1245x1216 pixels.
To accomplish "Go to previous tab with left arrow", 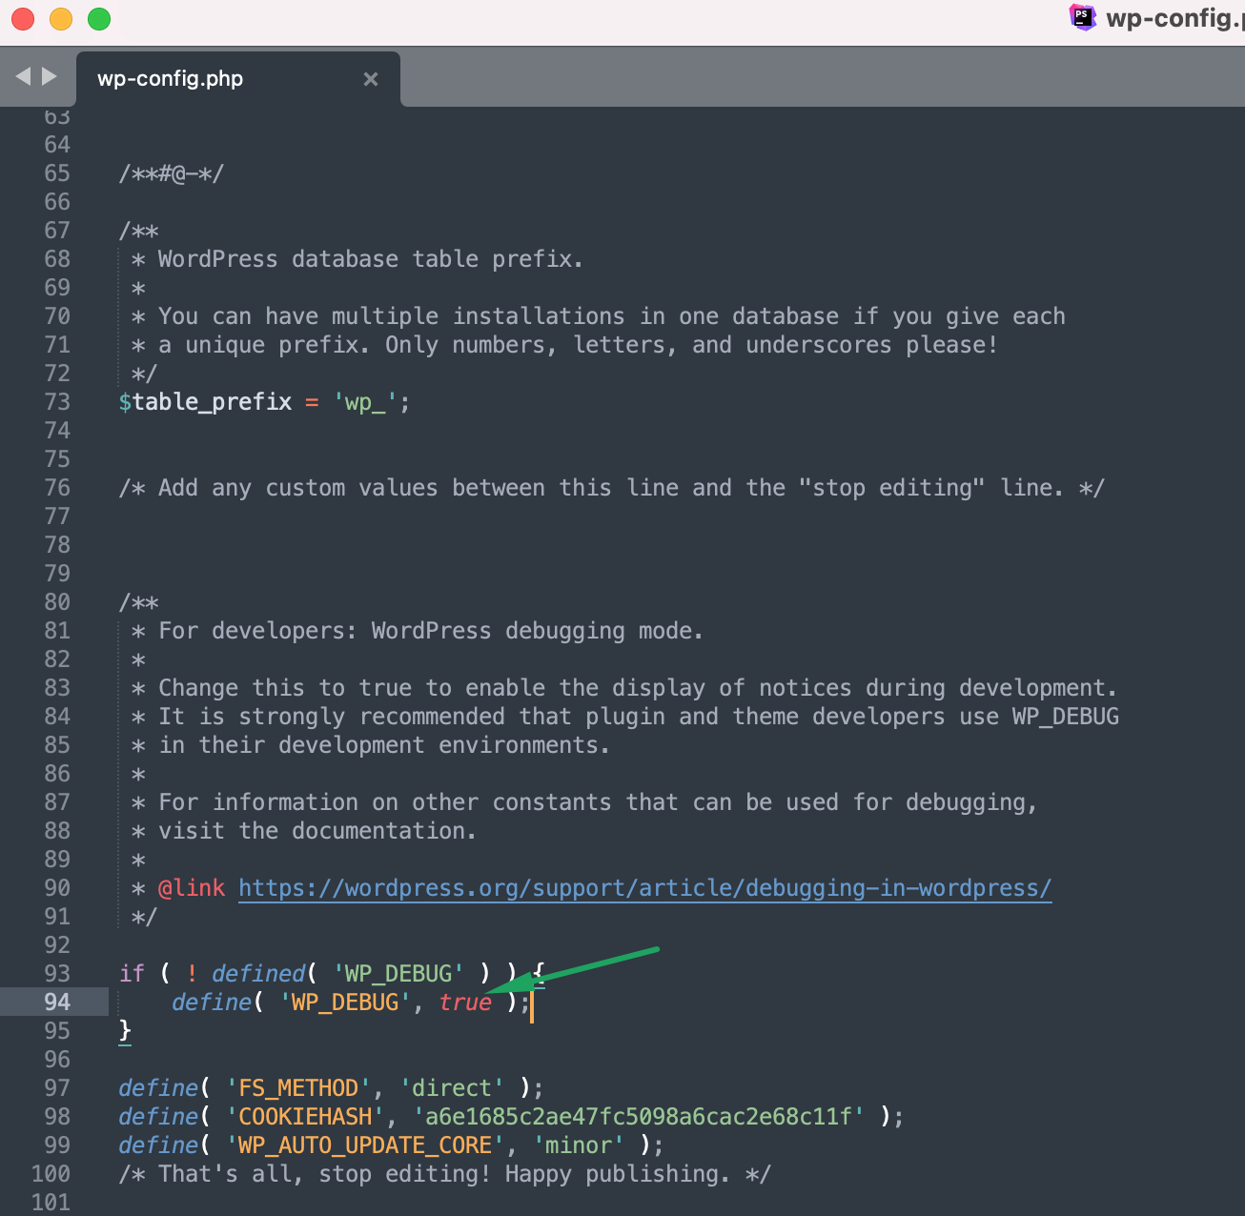I will tap(24, 76).
